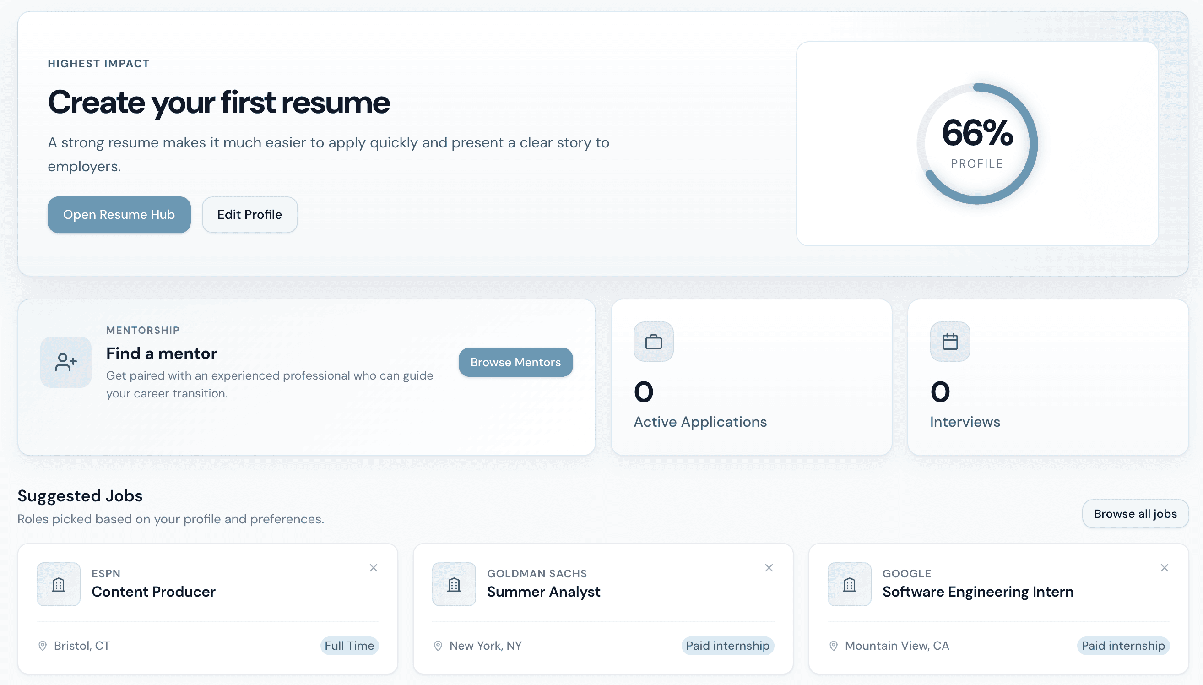
Task: Click the Suggested Jobs section heading
Action: 80,496
